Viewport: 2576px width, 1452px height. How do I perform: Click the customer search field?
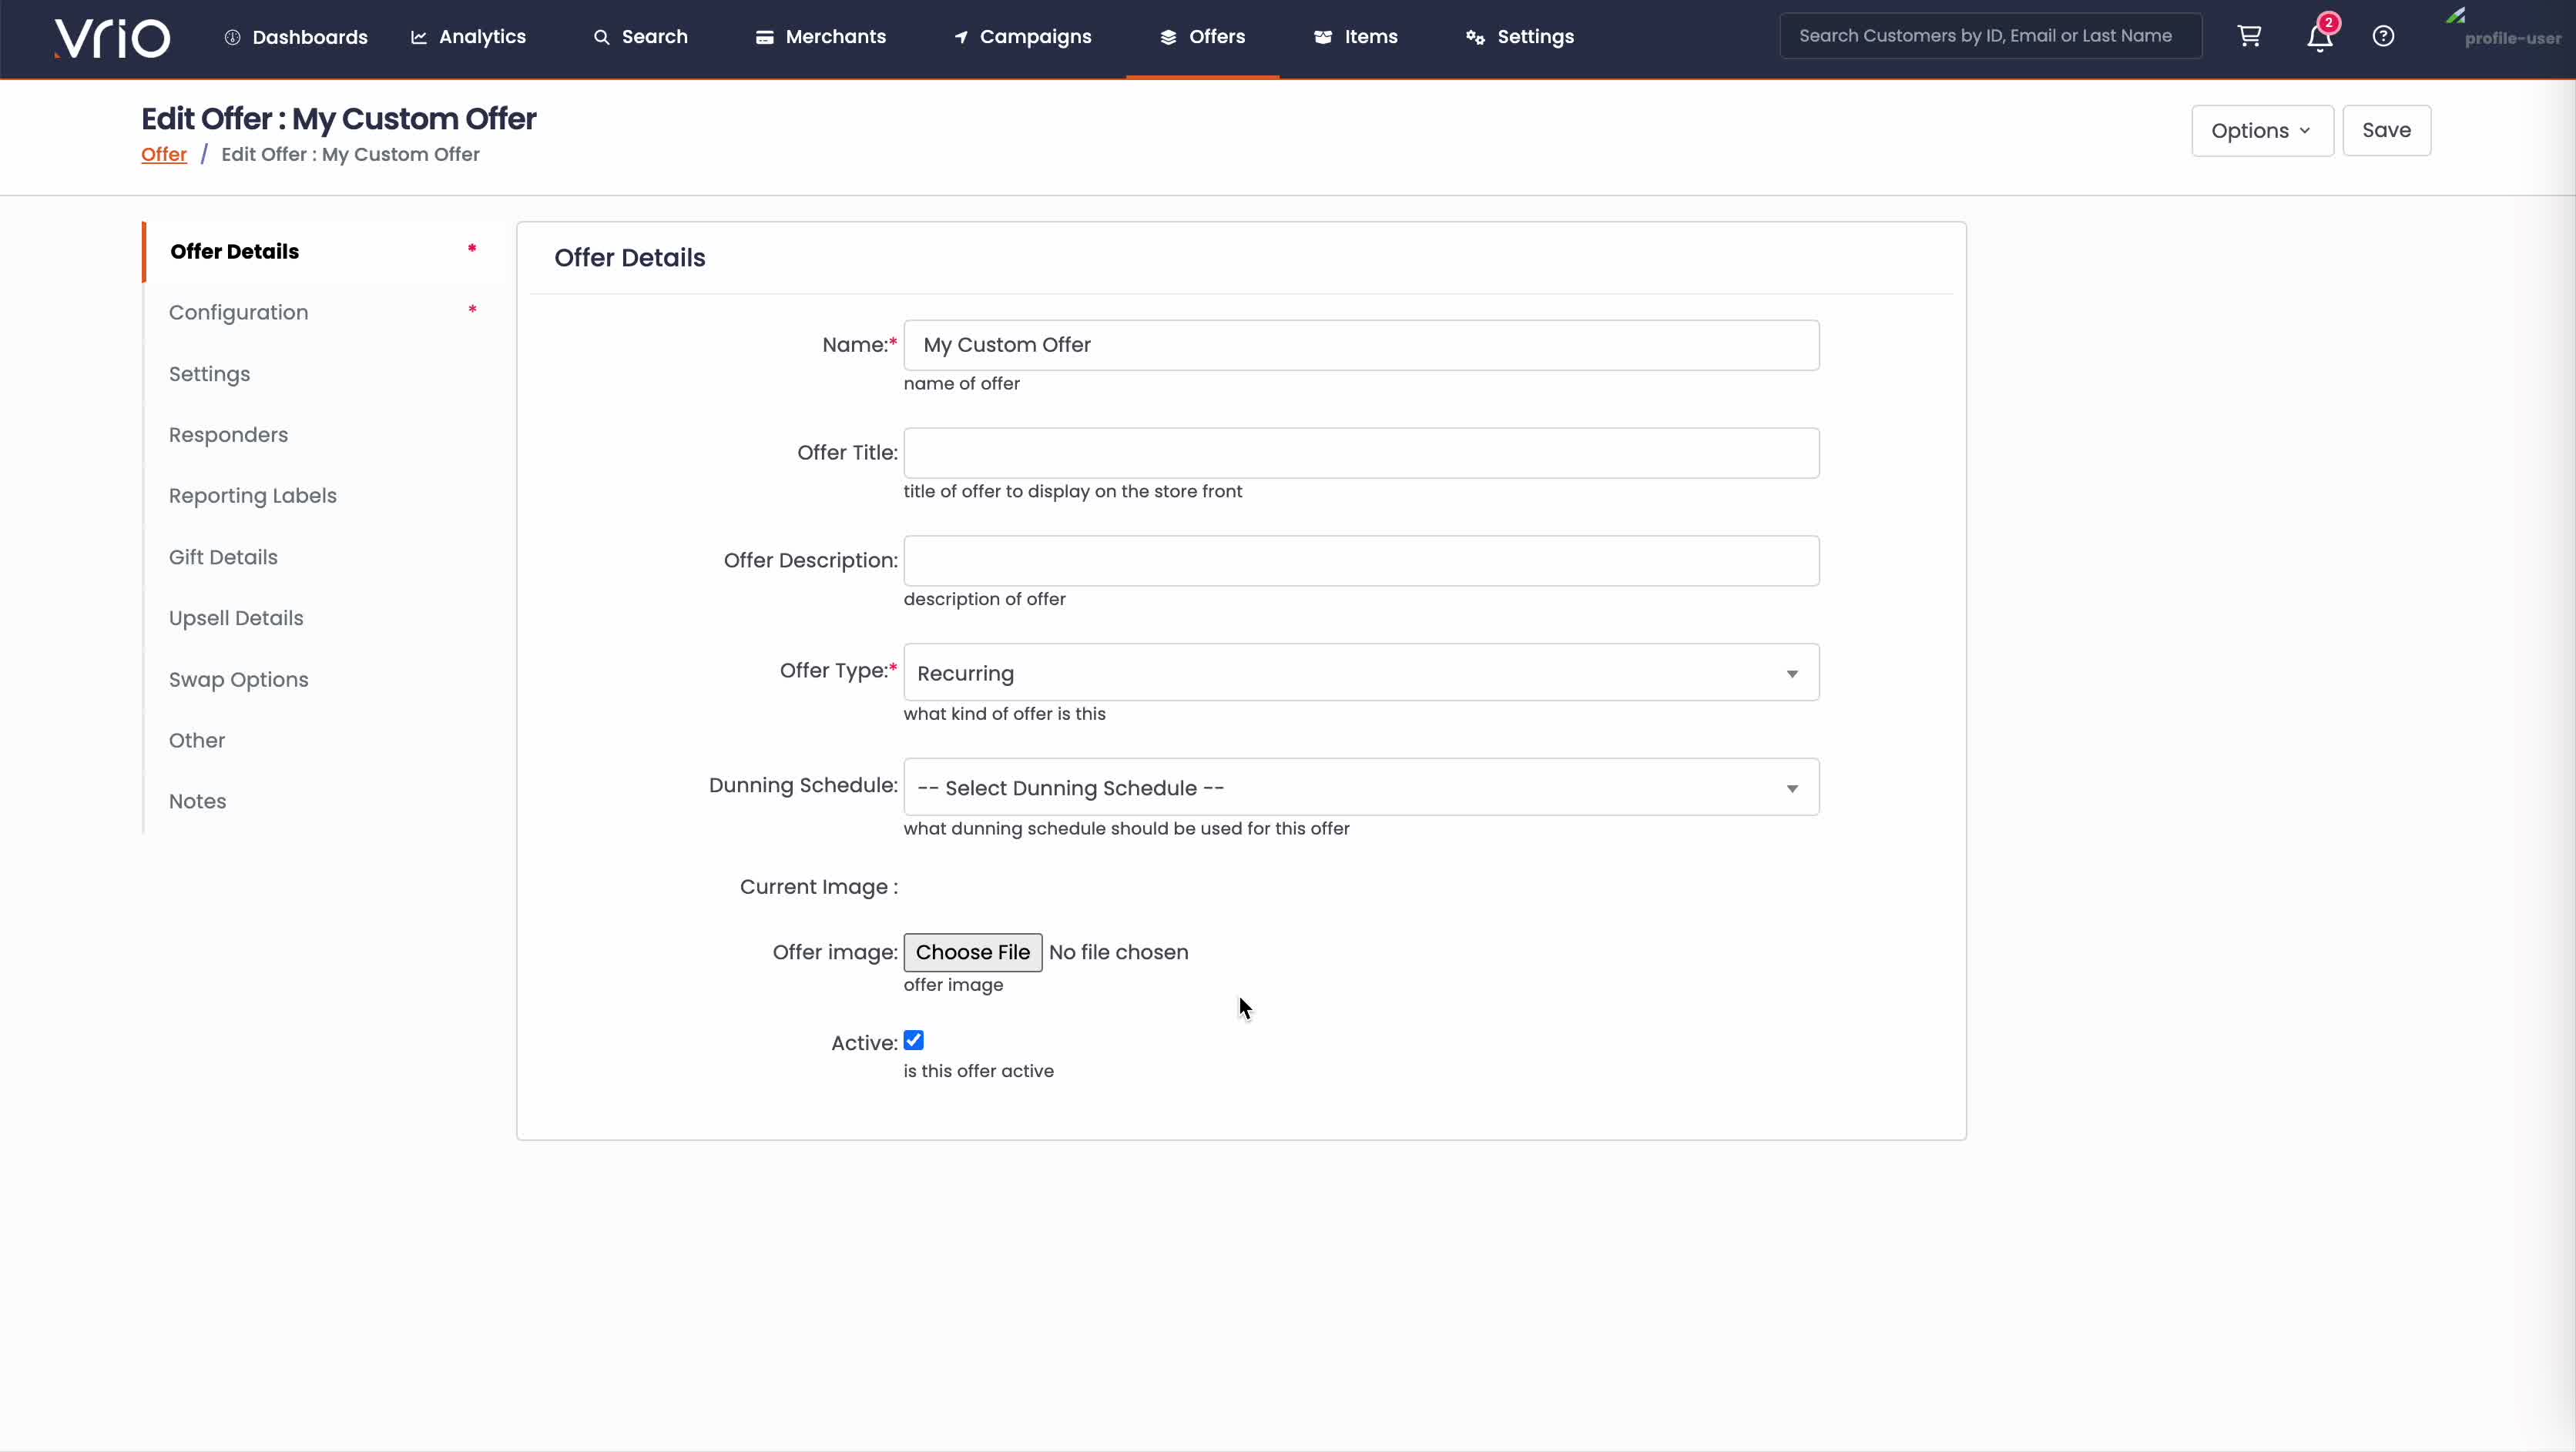[1990, 36]
